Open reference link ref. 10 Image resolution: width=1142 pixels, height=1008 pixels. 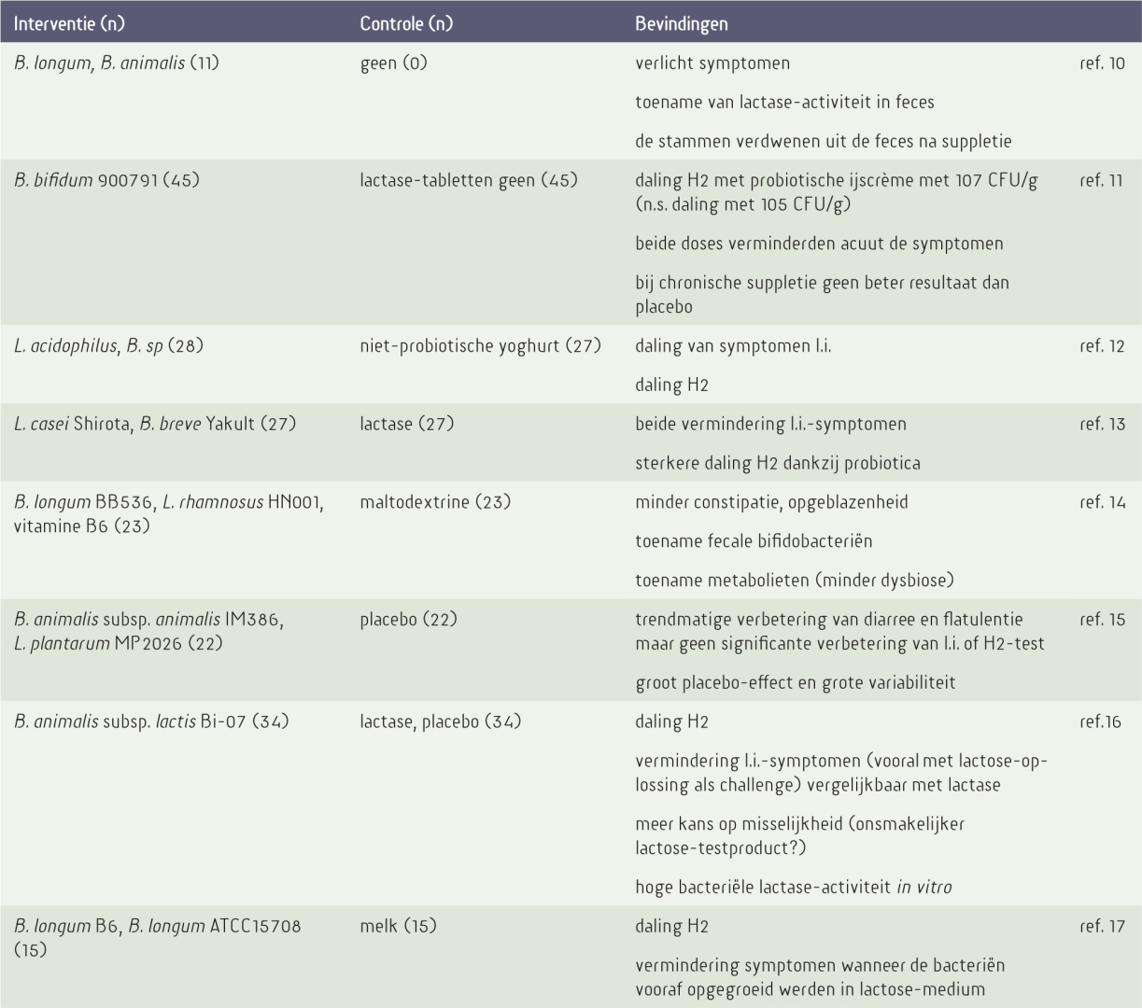[x=1102, y=63]
